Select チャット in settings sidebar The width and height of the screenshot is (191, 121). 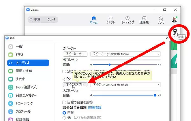click(28, 79)
